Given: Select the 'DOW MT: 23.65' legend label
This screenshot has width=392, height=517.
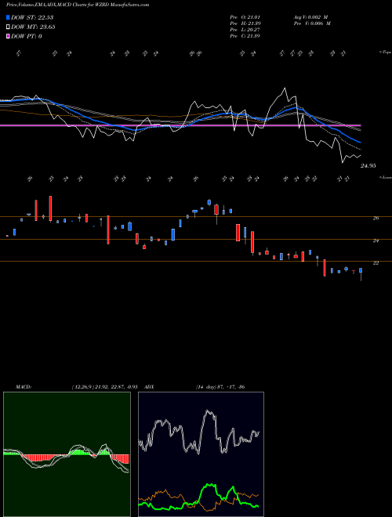Looking at the screenshot, I should pyautogui.click(x=33, y=27).
